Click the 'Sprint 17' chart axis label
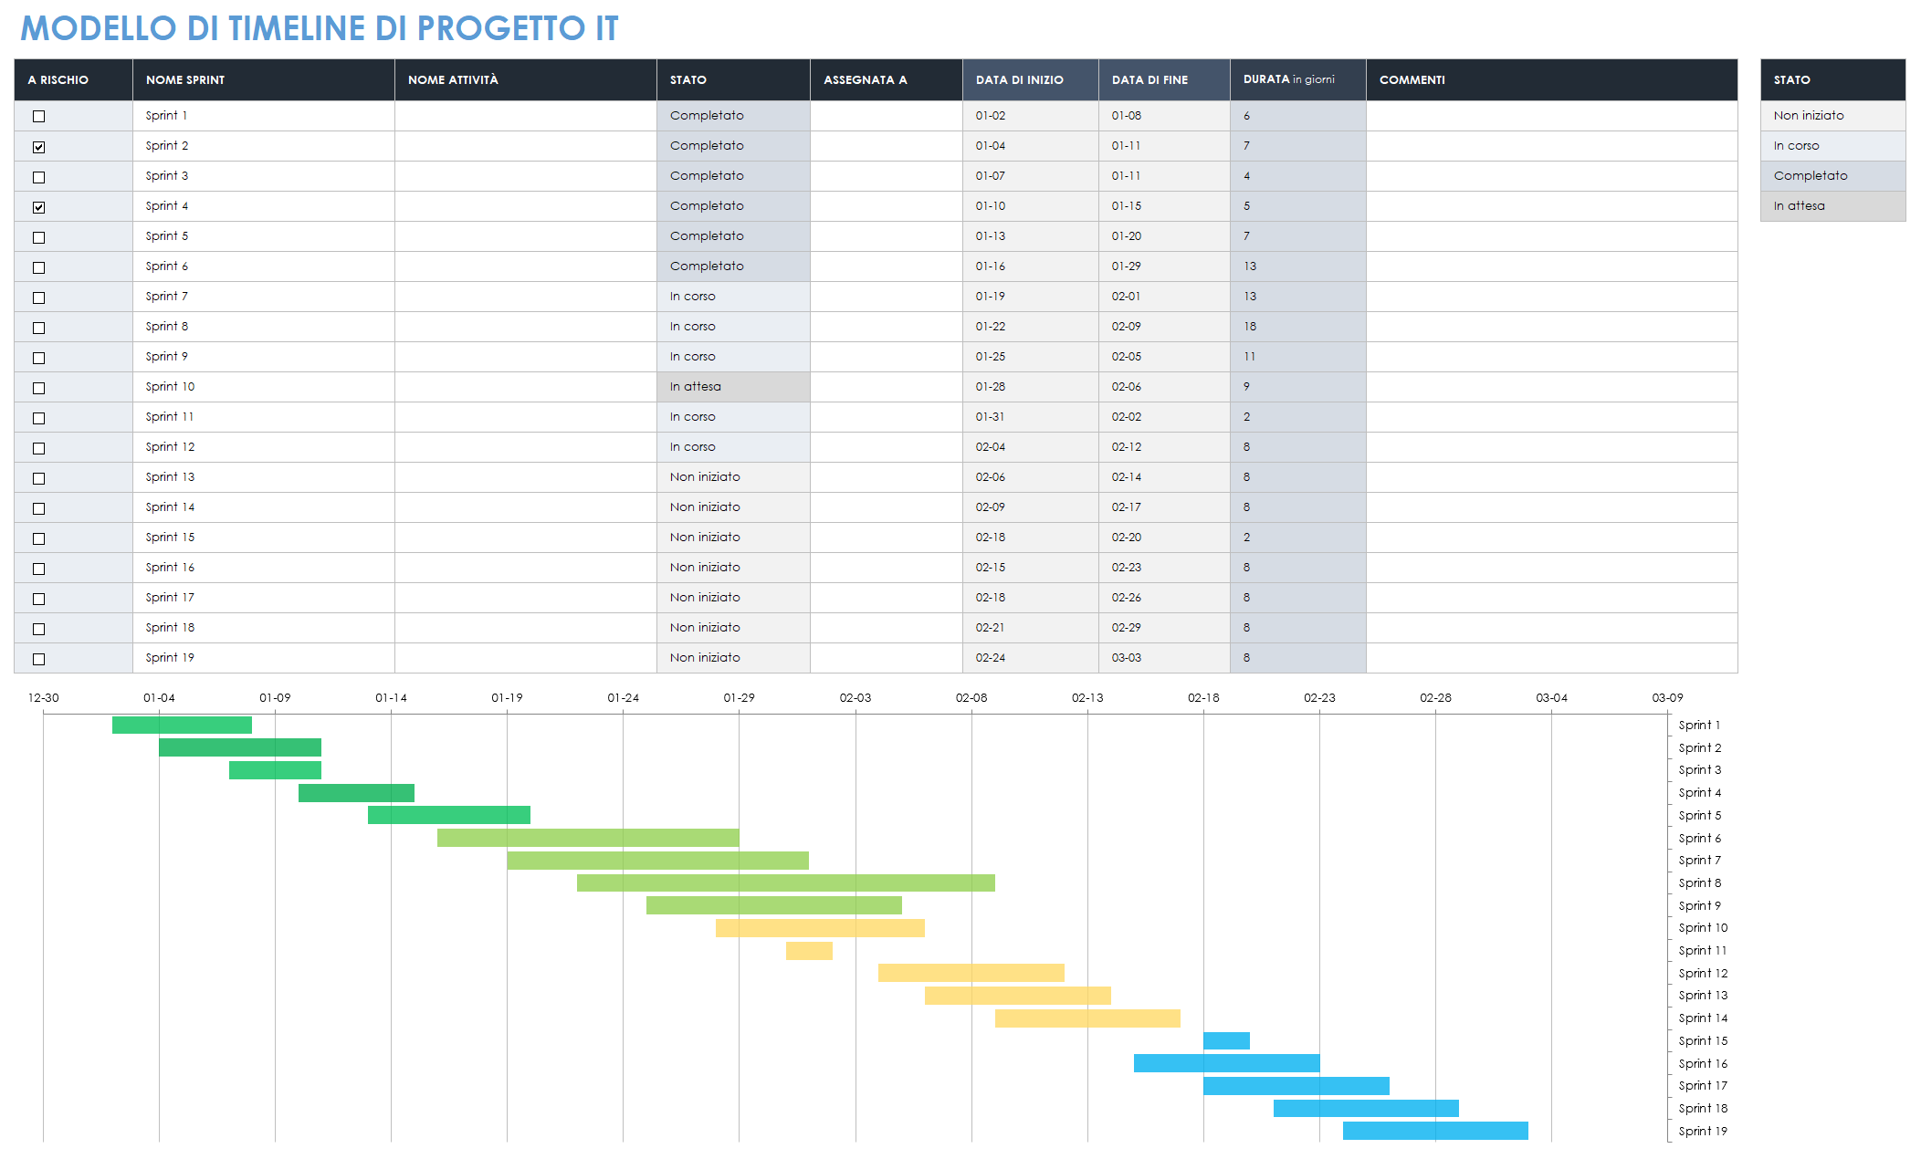 (1703, 1086)
